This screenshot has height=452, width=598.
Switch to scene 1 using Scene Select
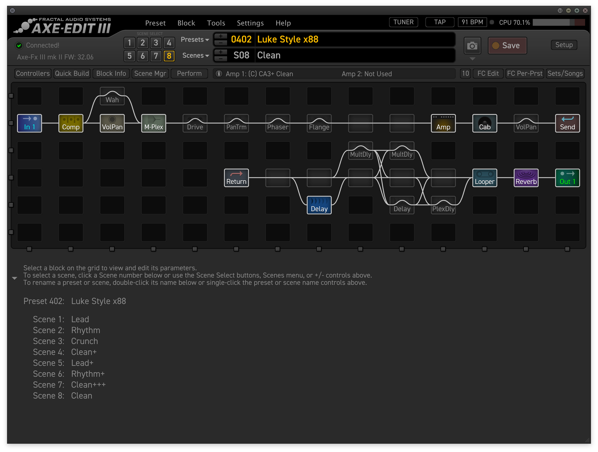pos(129,43)
